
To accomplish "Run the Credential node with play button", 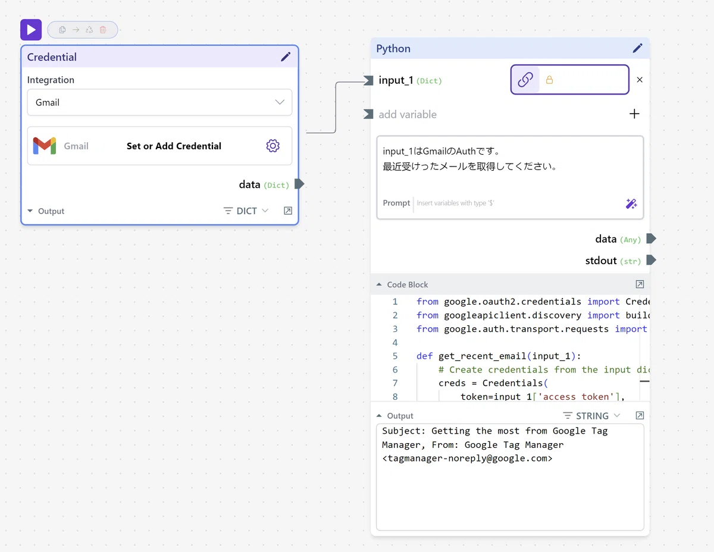I will click(x=31, y=30).
